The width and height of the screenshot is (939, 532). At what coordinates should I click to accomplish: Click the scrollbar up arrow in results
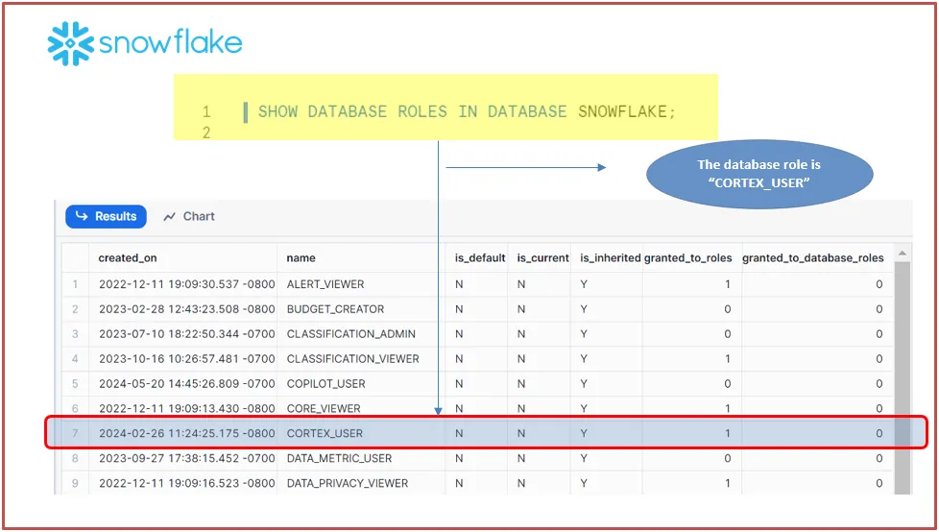[x=903, y=255]
